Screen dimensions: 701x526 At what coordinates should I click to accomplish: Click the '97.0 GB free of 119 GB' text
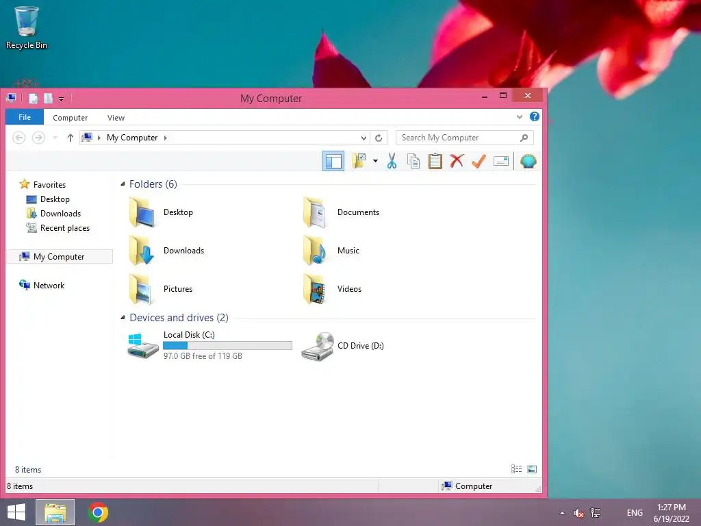pos(203,356)
